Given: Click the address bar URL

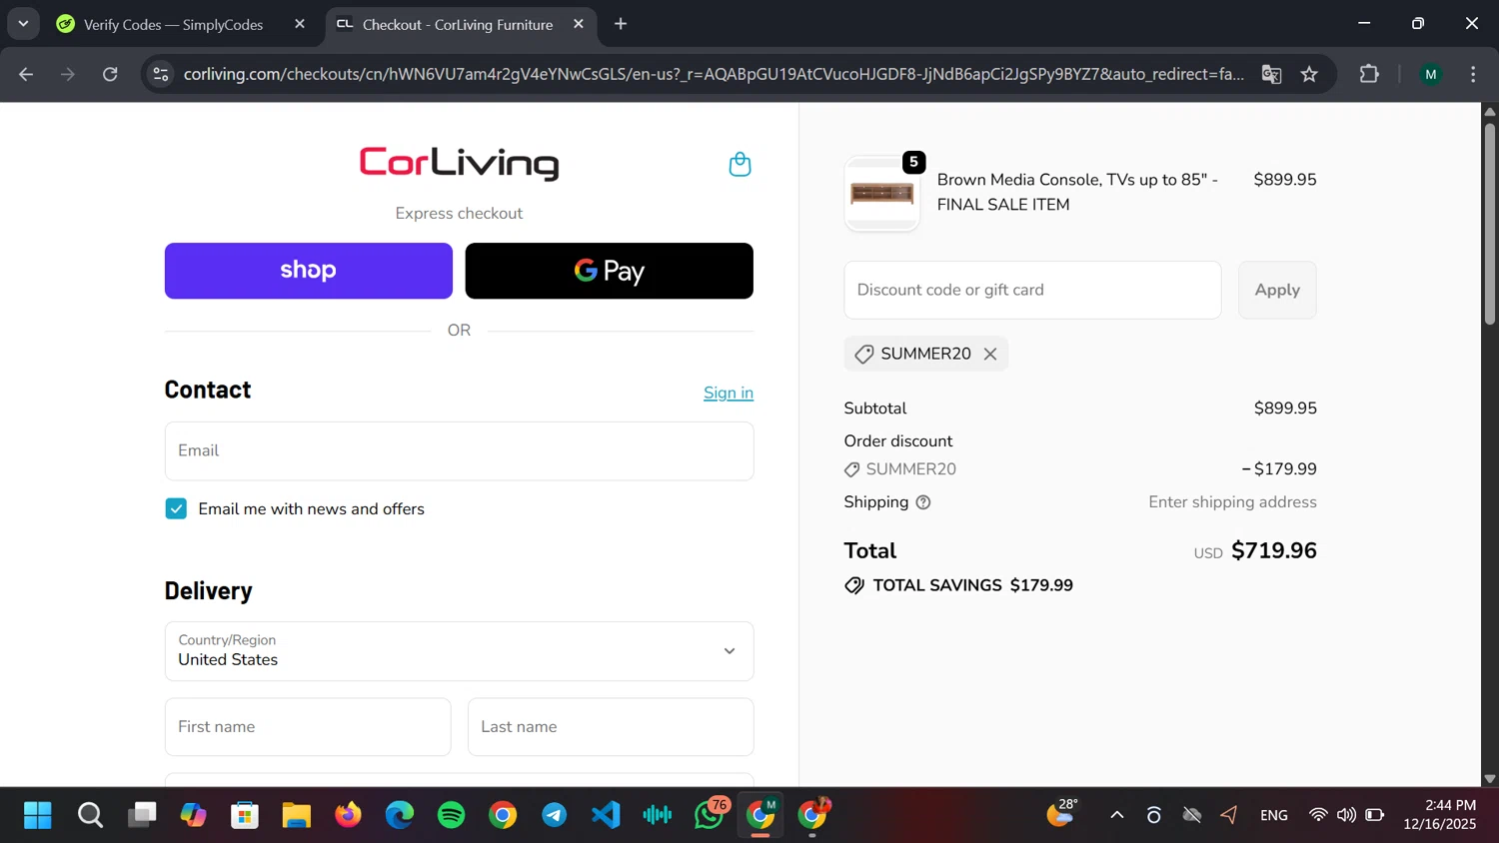Looking at the screenshot, I should click(x=714, y=74).
